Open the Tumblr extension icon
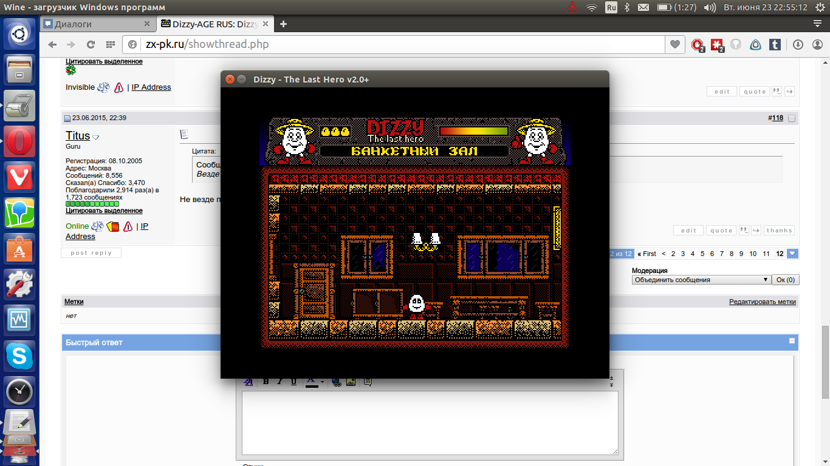 click(x=775, y=44)
